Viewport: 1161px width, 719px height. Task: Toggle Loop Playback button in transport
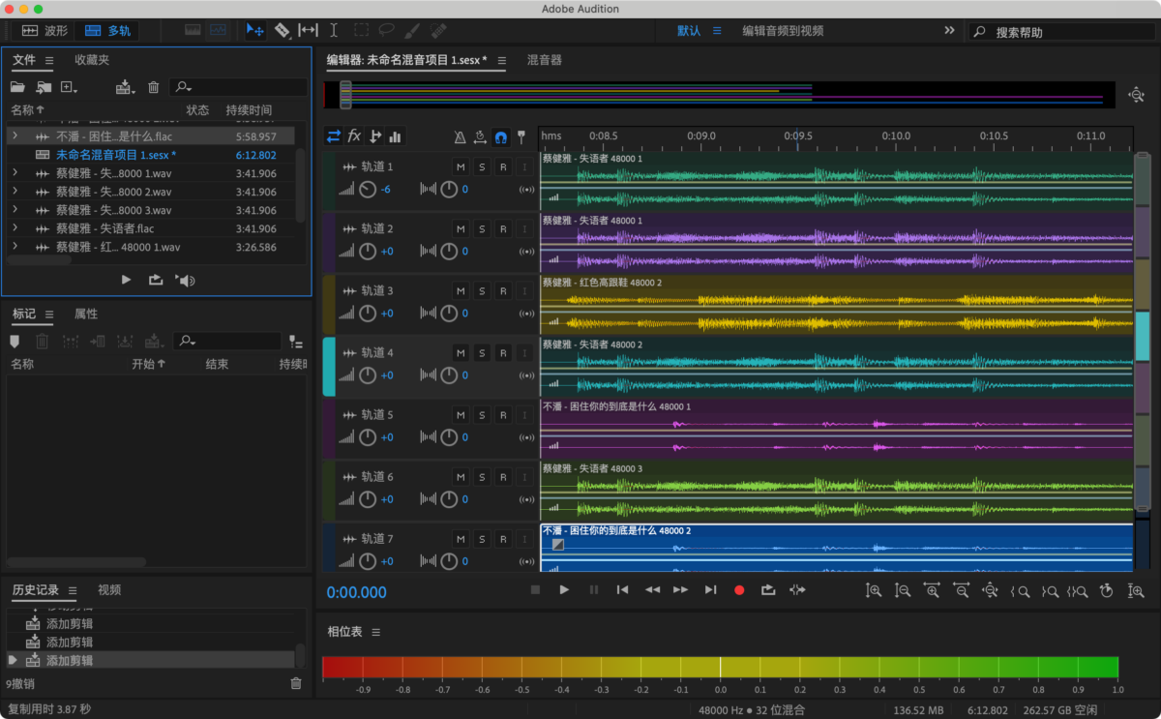[x=768, y=589]
